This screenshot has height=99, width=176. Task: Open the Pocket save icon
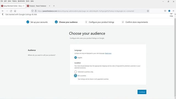[165, 11]
